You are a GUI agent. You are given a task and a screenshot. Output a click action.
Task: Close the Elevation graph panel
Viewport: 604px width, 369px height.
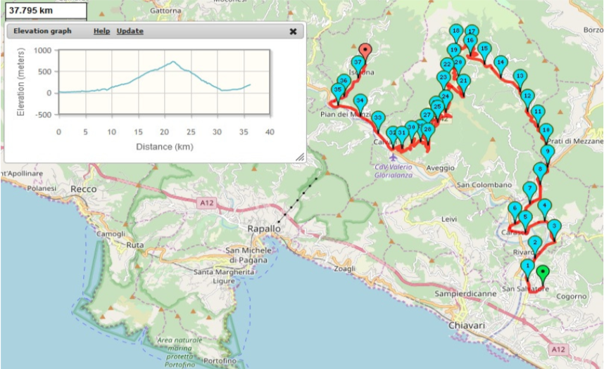click(293, 32)
